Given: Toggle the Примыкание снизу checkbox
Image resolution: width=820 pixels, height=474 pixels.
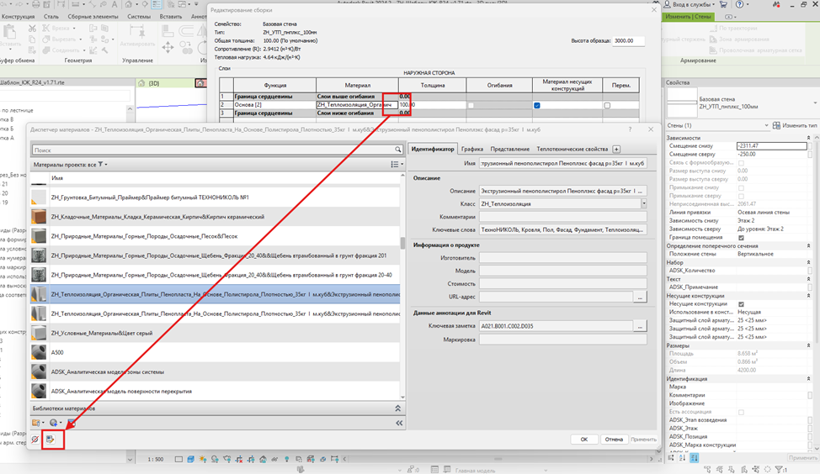Looking at the screenshot, I should [x=741, y=187].
